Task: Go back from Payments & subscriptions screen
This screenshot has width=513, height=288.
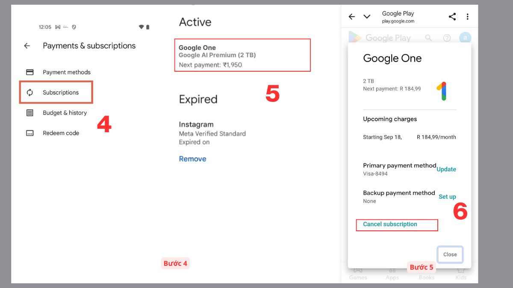Action: 27,46
